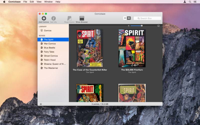Click the Show Browser icon
Viewport: 200px width, 125px height.
click(82, 18)
